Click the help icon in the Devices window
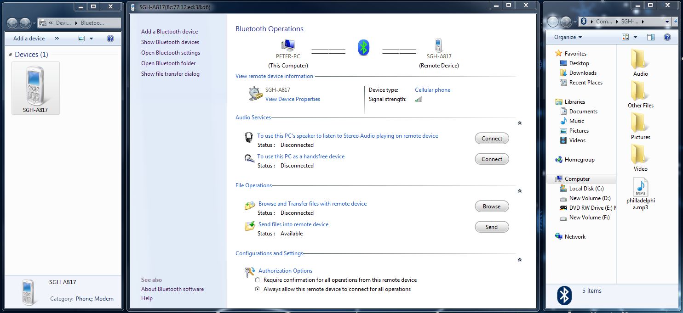This screenshot has width=683, height=313. tap(110, 39)
